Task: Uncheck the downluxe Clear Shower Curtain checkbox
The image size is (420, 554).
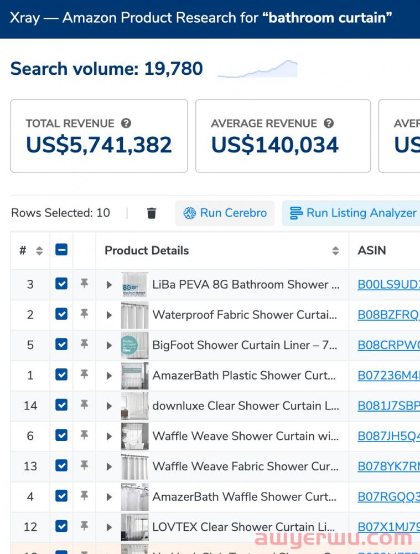Action: coord(61,404)
